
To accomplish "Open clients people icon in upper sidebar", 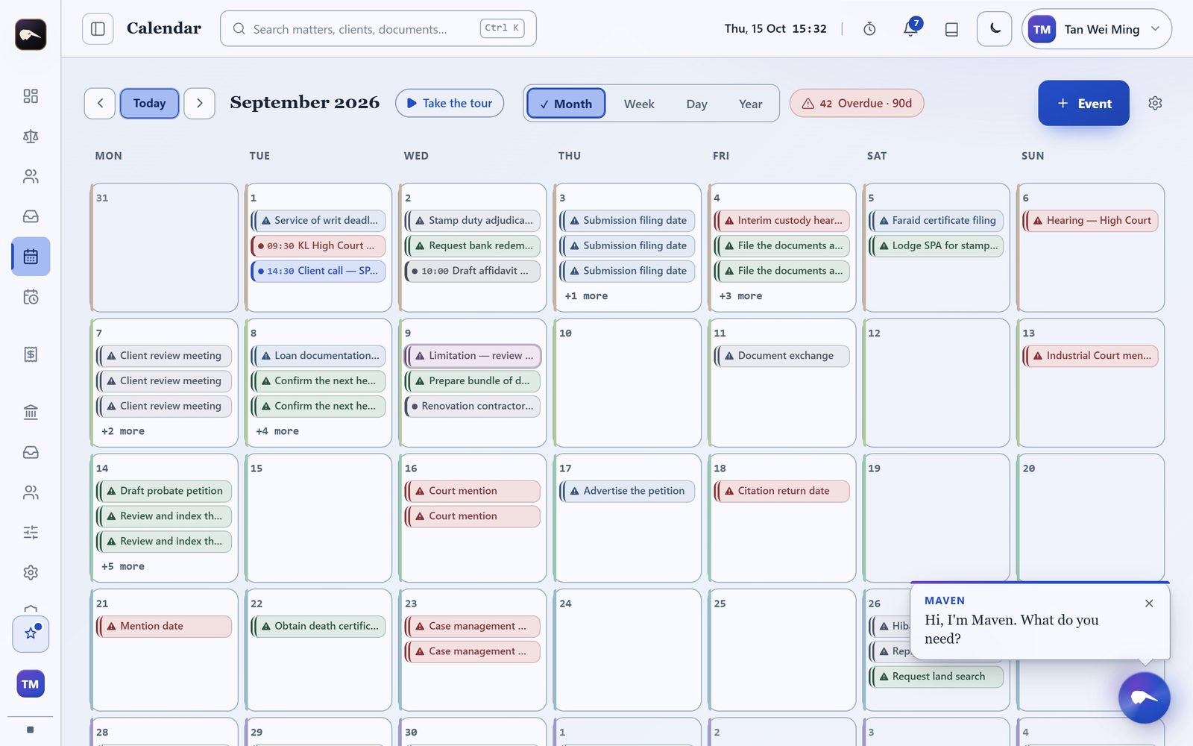I will click(31, 177).
